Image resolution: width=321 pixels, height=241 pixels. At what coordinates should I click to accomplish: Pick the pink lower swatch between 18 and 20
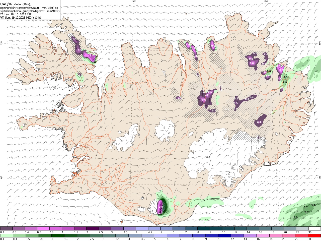pyautogui.click(x=276, y=235)
